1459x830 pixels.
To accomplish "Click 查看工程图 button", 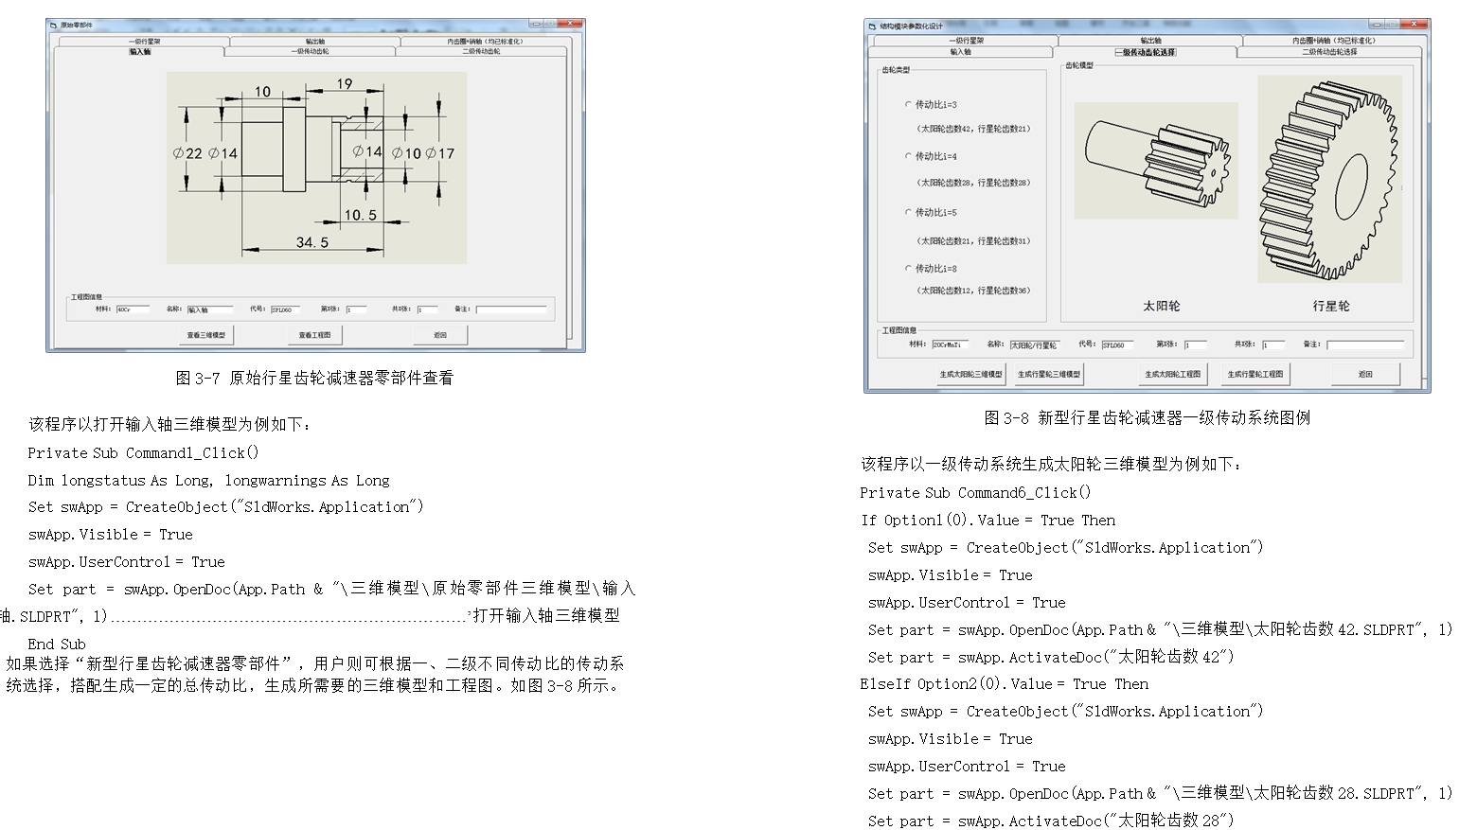I will pos(315,335).
